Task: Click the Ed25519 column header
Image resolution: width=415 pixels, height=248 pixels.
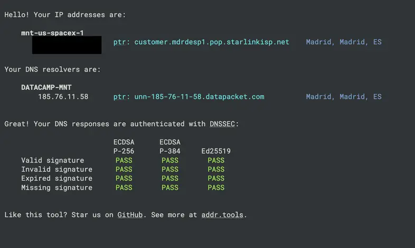Action: click(x=216, y=151)
